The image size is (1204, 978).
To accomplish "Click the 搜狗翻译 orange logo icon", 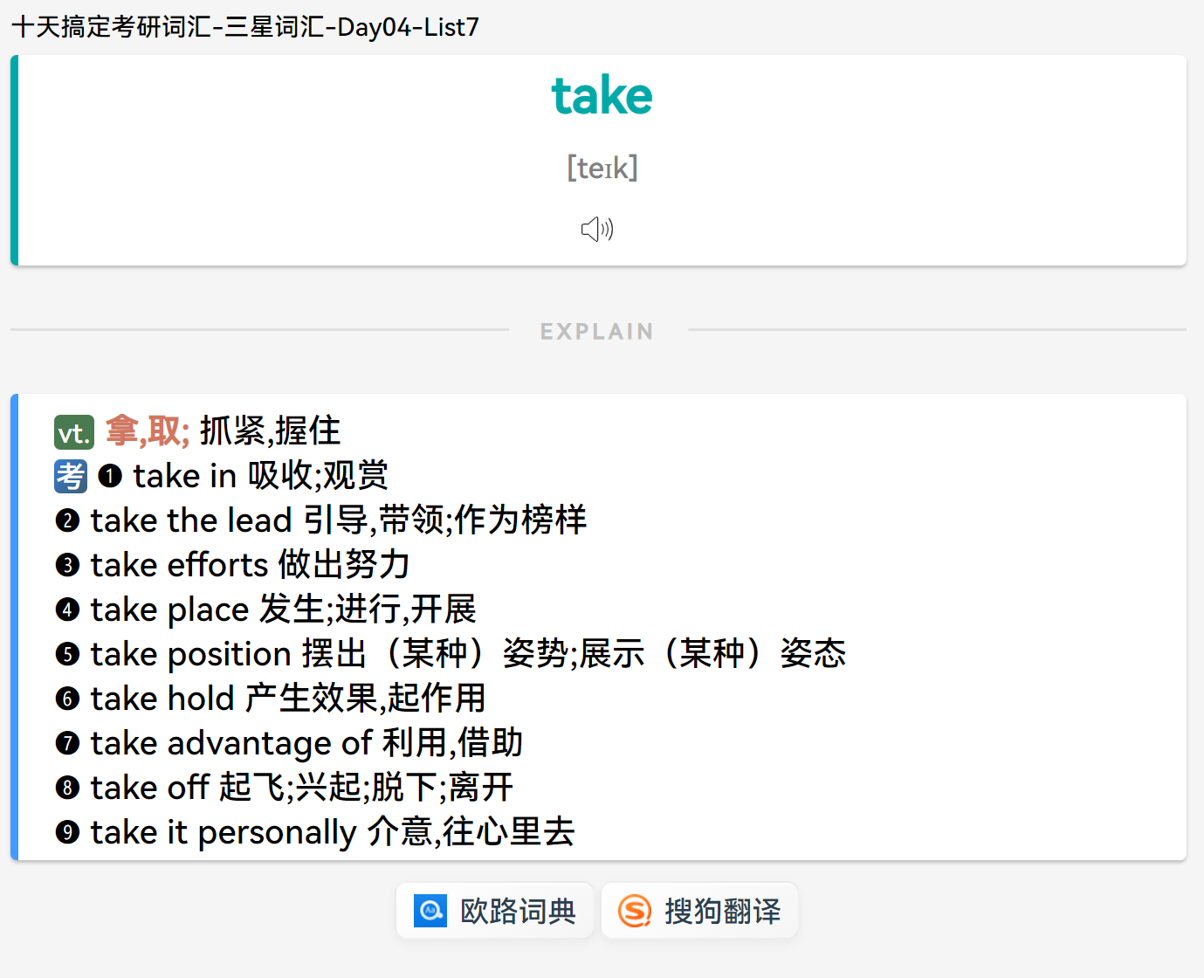I will [635, 911].
